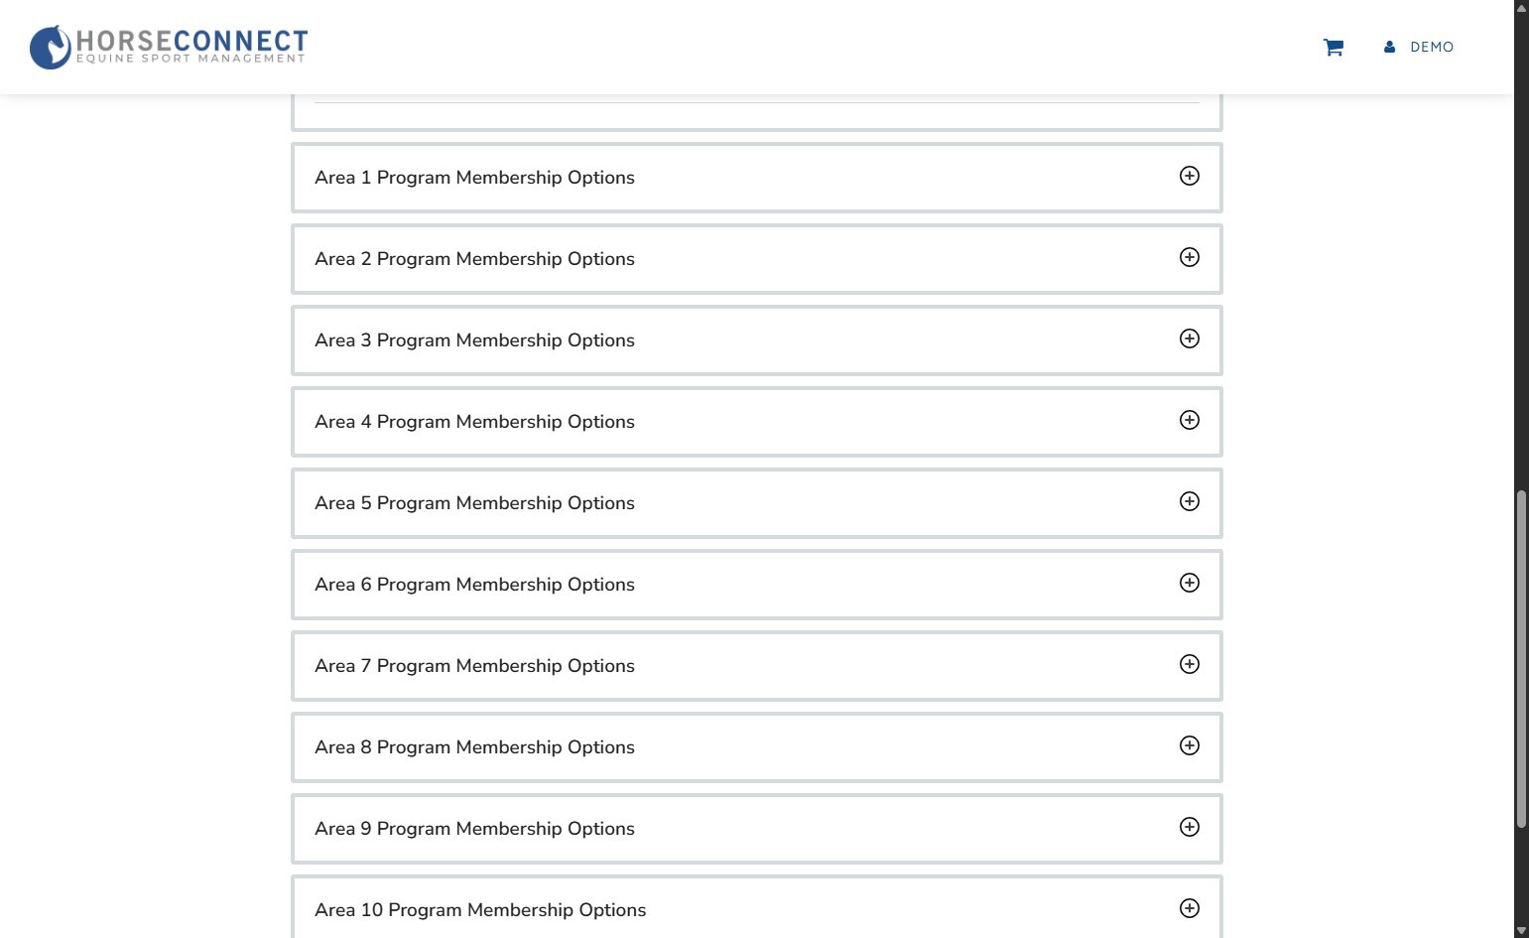Click the plus icon for Area 3

1189,338
